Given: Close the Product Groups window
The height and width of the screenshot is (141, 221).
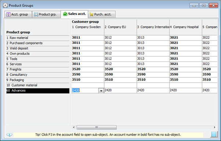Looking at the screenshot, I should [x=214, y=5].
